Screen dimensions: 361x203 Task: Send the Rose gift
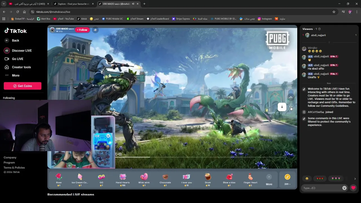[59, 180]
